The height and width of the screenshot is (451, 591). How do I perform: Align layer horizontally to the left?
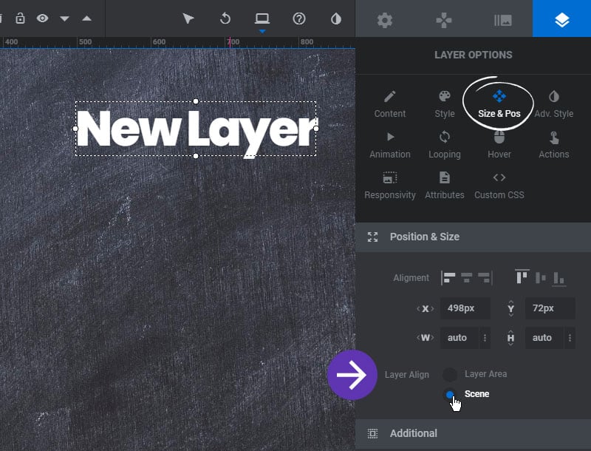point(448,277)
